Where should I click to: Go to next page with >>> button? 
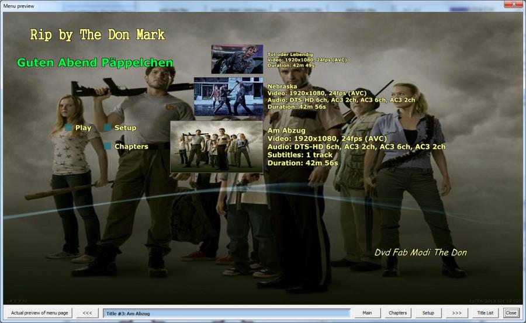coord(456,313)
